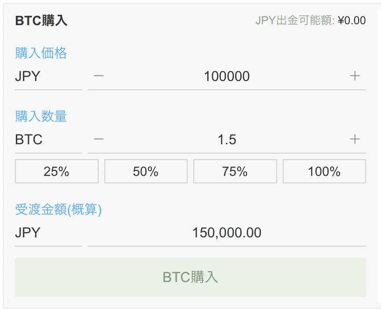Select the 50% quantity button

pyautogui.click(x=146, y=172)
